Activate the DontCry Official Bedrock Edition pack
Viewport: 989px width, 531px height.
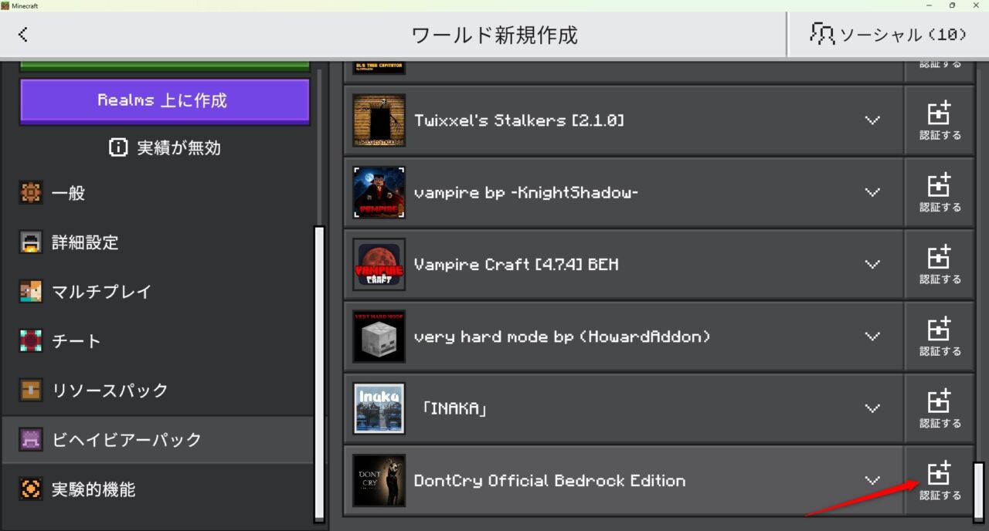coord(940,480)
